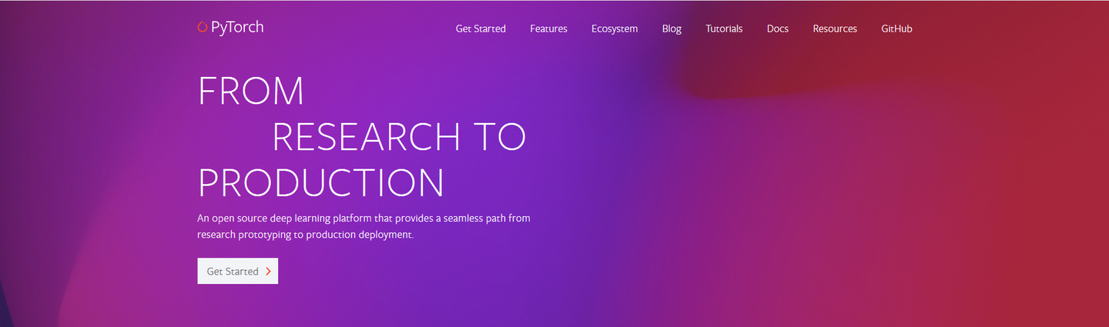This screenshot has width=1109, height=327.
Task: Select the 'An open source deep learning platform' paragraph
Action: click(364, 226)
